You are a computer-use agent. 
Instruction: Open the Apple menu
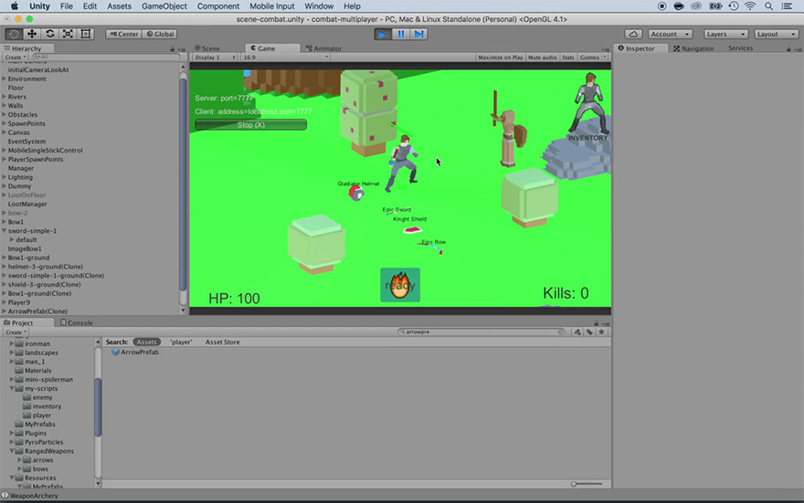pyautogui.click(x=15, y=6)
